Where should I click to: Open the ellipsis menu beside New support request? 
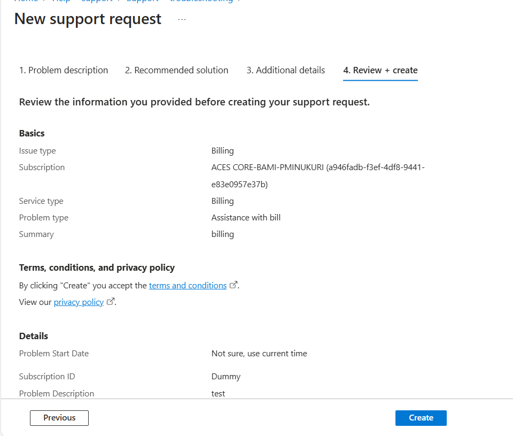tap(182, 20)
